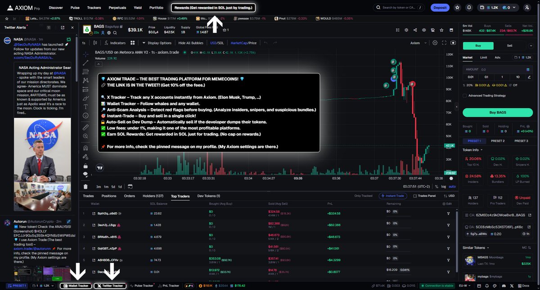Click the Buy BAGS button
This screenshot has width=540, height=290.
(x=498, y=112)
